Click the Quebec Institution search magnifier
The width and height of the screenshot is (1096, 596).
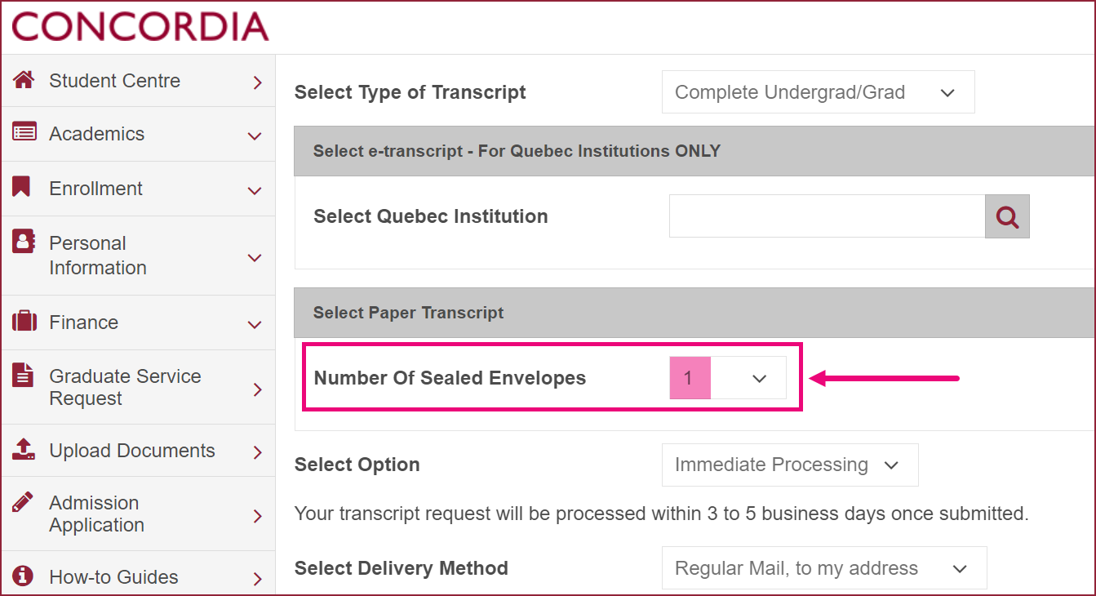1006,216
